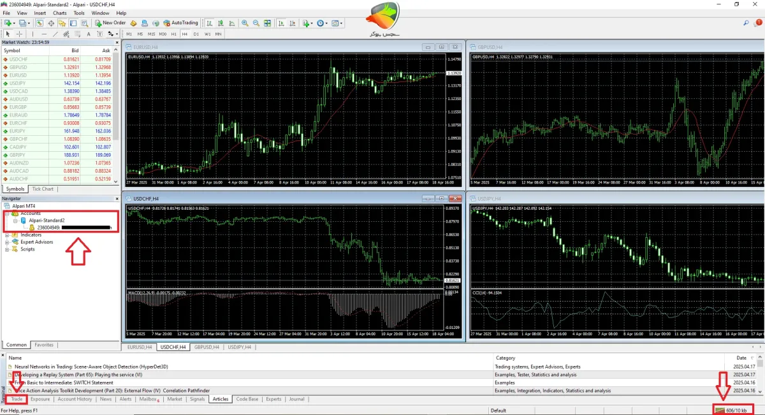Open the Arrows objects dropdown
Image resolution: width=765 pixels, height=415 pixels.
point(113,34)
